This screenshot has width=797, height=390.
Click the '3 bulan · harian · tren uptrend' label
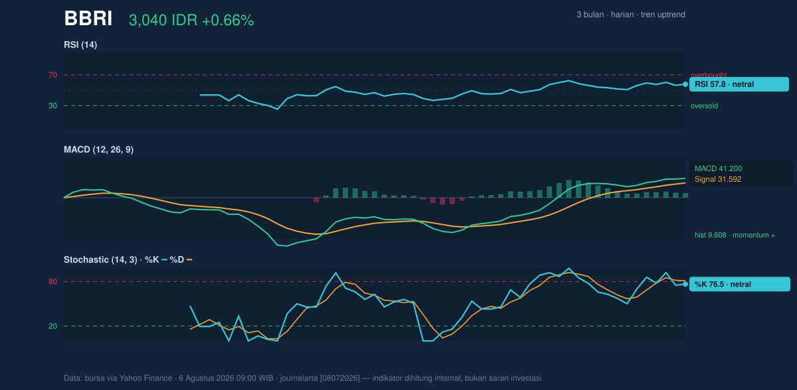pos(631,15)
